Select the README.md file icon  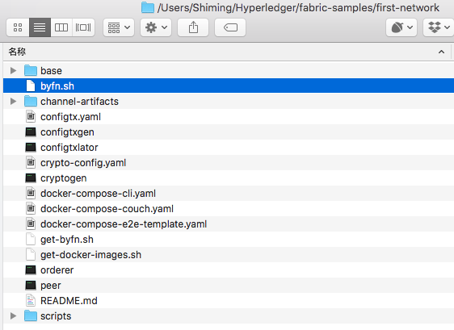(x=31, y=300)
